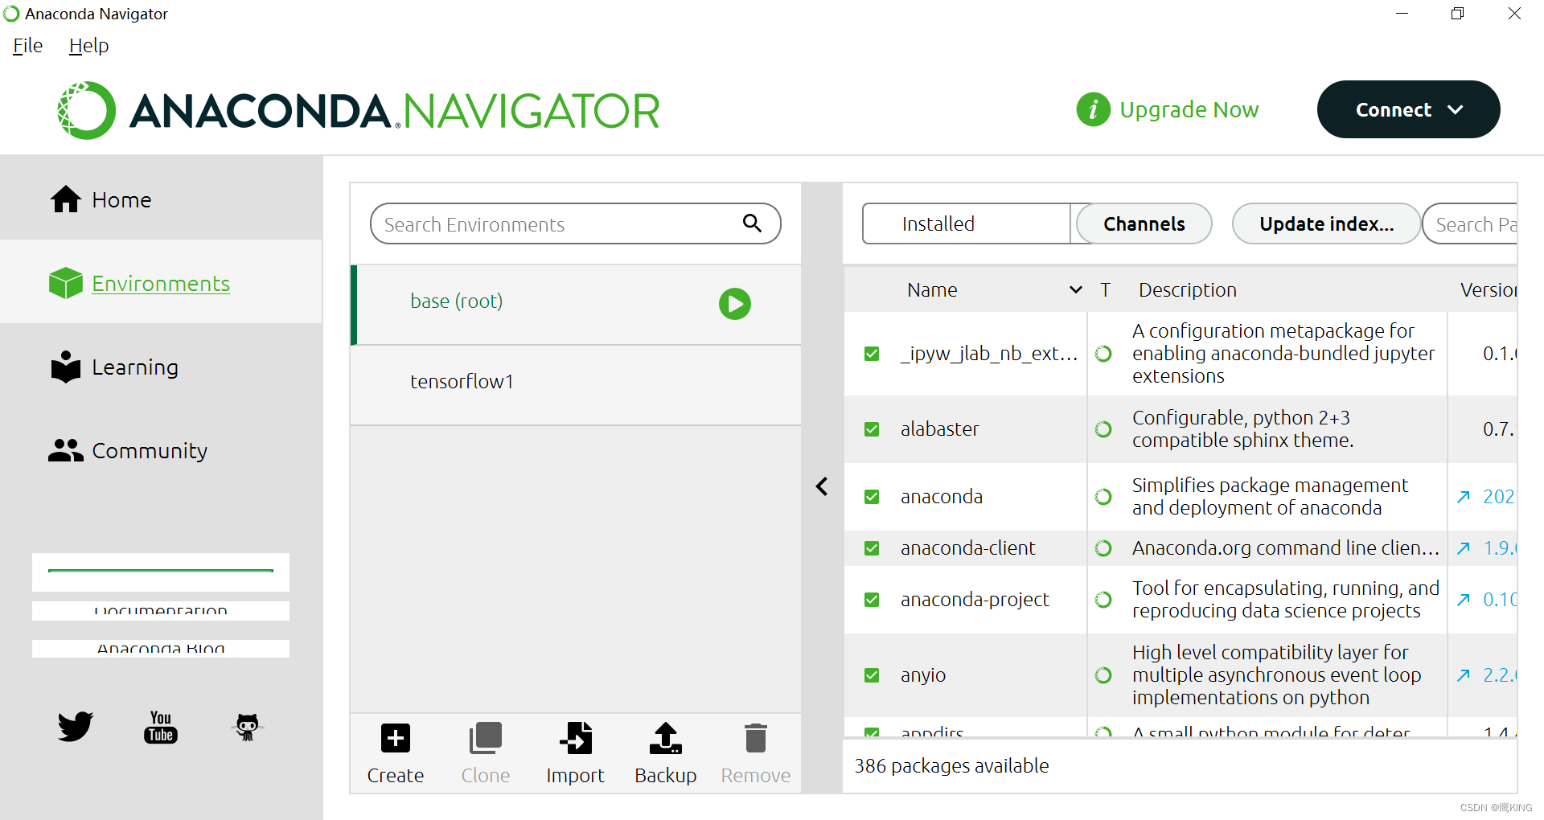The height and width of the screenshot is (820, 1544).
Task: Click the type circle icon in anaconda-client row
Action: click(1103, 548)
